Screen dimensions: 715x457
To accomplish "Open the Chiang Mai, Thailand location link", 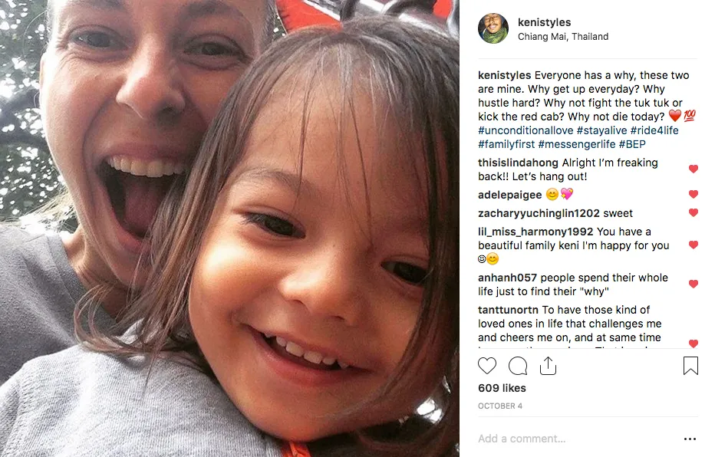I will coord(562,37).
